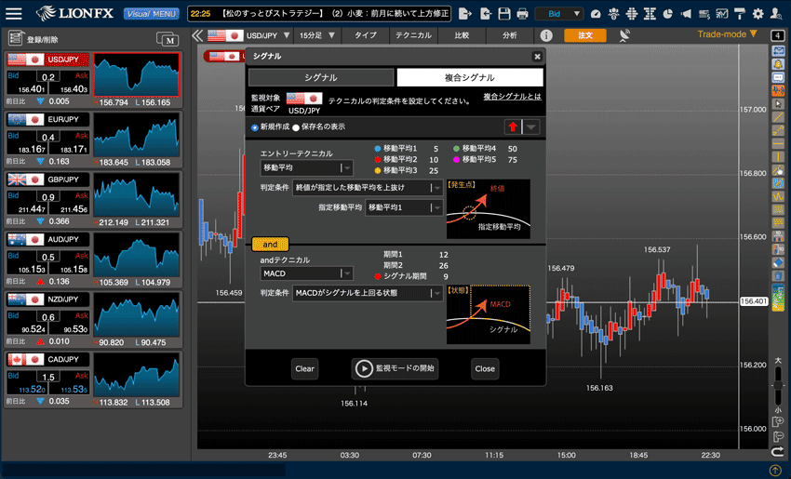Click the satellite dish signal icon
This screenshot has height=479, width=791.
pyautogui.click(x=624, y=35)
